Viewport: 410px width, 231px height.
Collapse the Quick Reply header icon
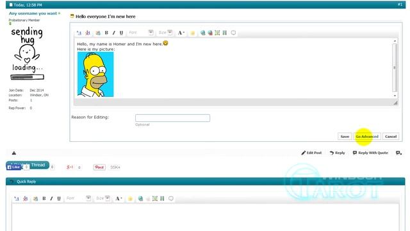tap(12, 181)
